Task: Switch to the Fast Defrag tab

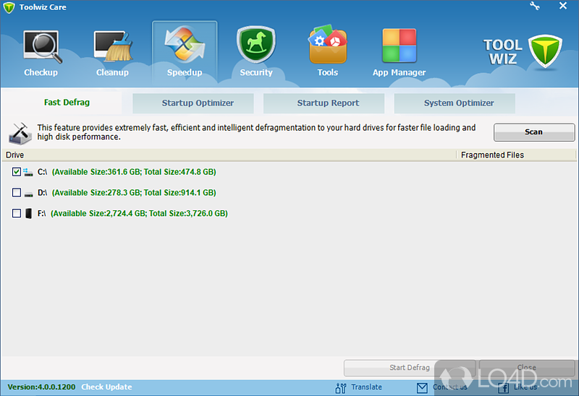Action: coord(67,103)
